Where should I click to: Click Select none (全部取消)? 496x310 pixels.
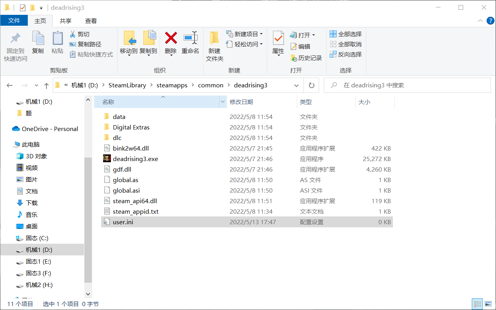click(x=346, y=44)
